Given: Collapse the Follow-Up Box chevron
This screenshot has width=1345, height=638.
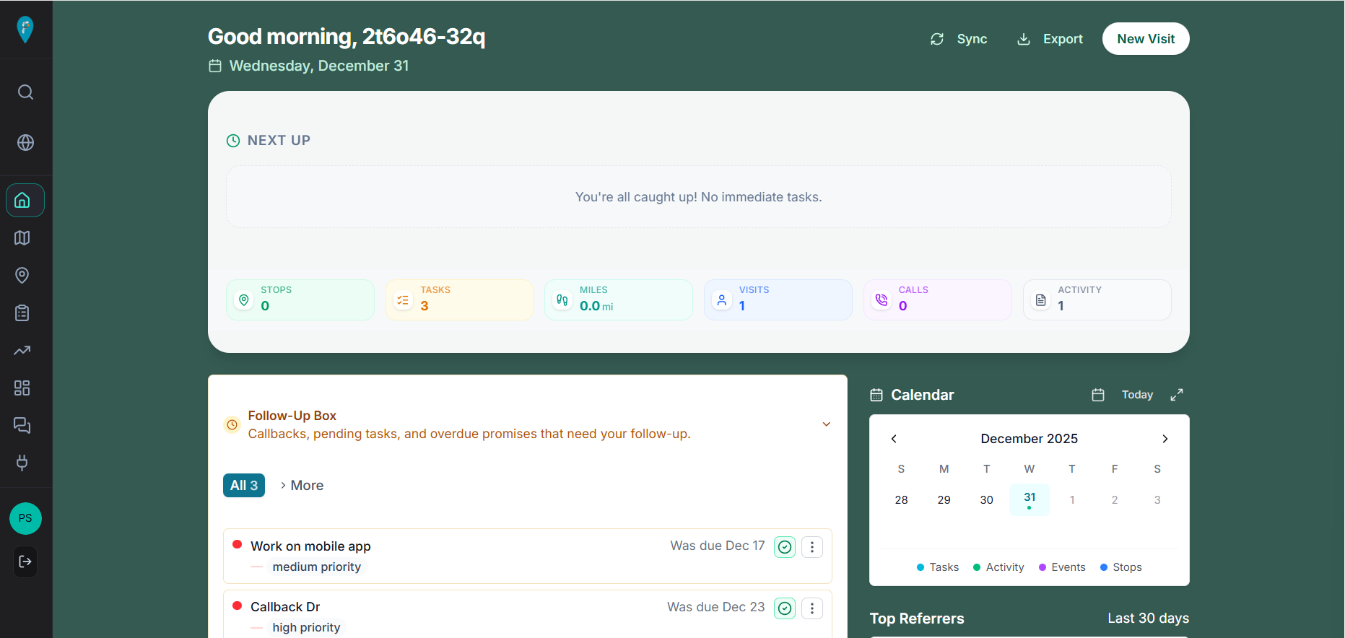Looking at the screenshot, I should [x=826, y=424].
